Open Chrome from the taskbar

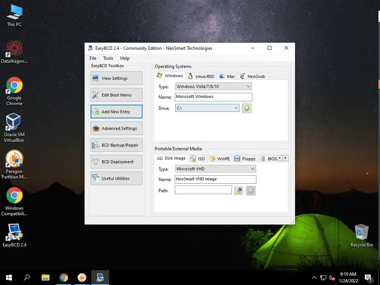coord(64,278)
